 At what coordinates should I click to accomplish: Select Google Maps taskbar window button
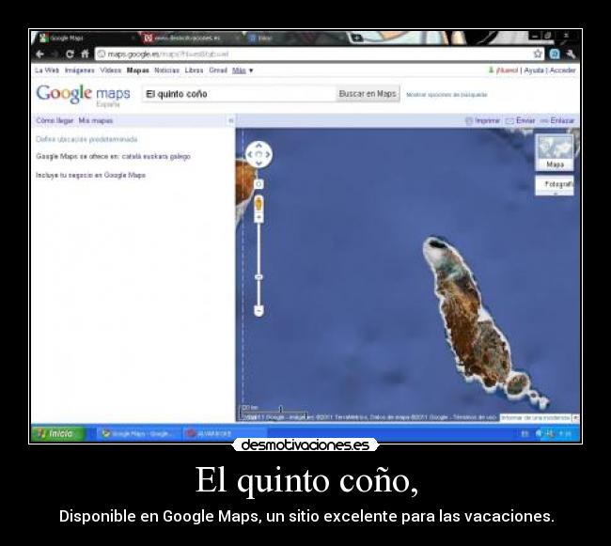[x=138, y=433]
